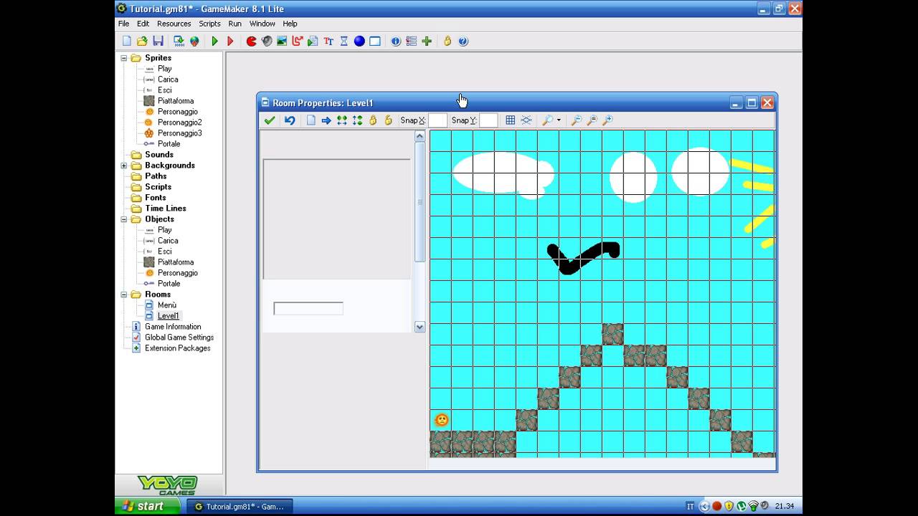Click the Snap Y input field
The image size is (918, 516).
(488, 120)
